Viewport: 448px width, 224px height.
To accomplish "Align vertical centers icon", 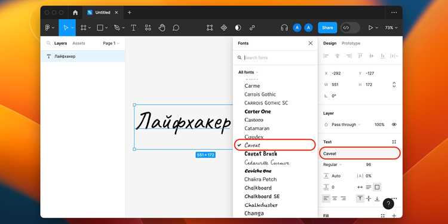I will pos(371,56).
